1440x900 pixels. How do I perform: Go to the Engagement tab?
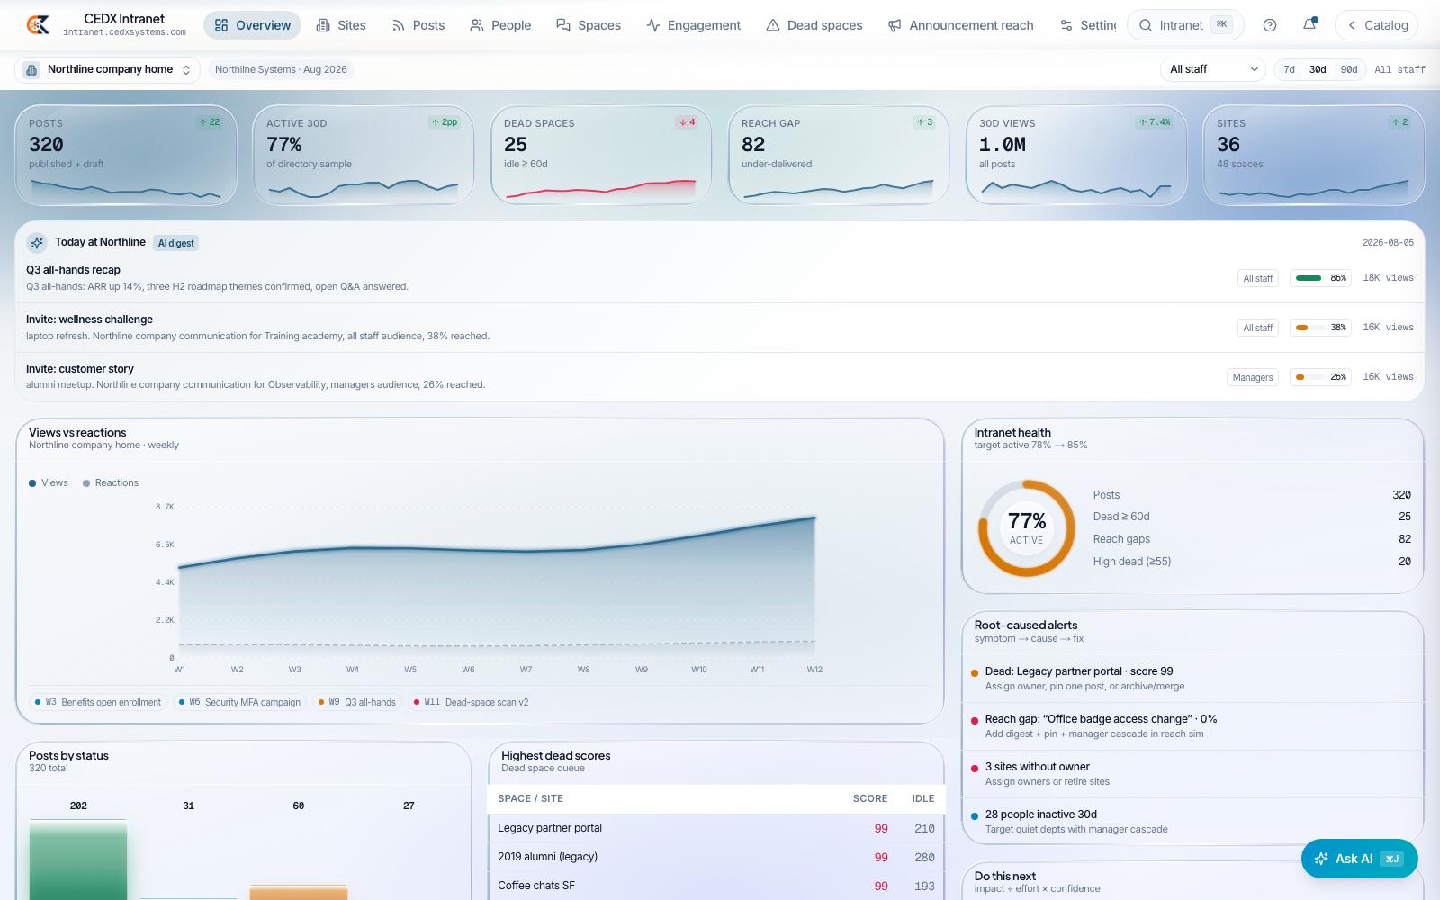(693, 25)
